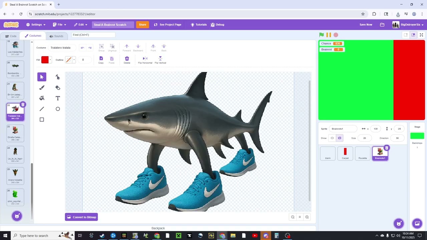This screenshot has height=240, width=427.
Task: Click the Copy icon
Action: point(101,58)
